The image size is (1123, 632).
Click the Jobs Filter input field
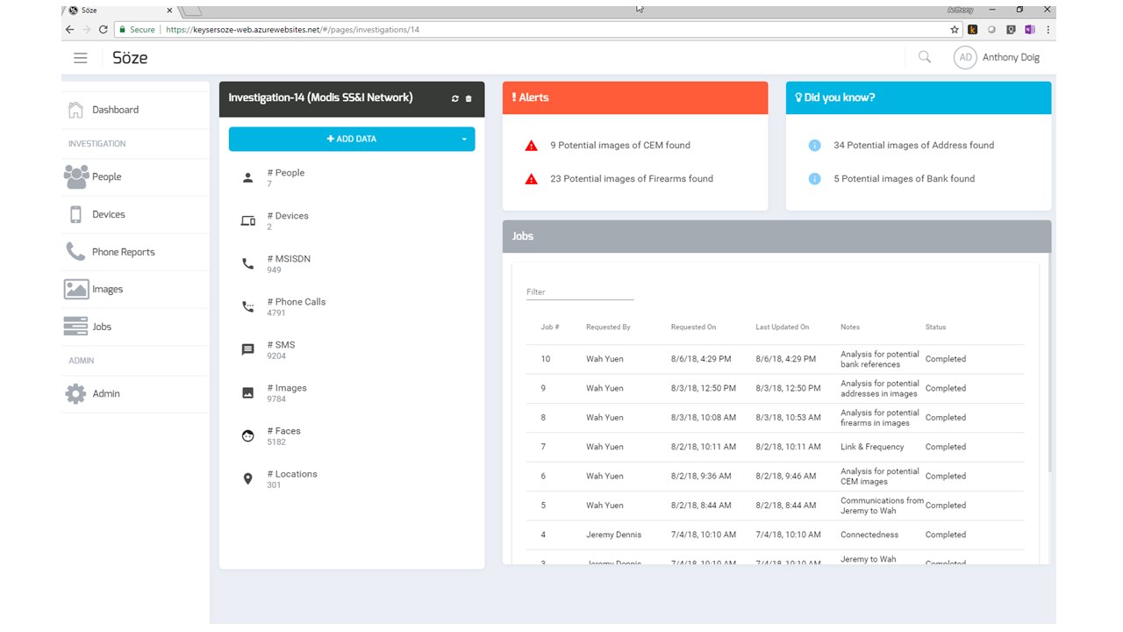[580, 291]
